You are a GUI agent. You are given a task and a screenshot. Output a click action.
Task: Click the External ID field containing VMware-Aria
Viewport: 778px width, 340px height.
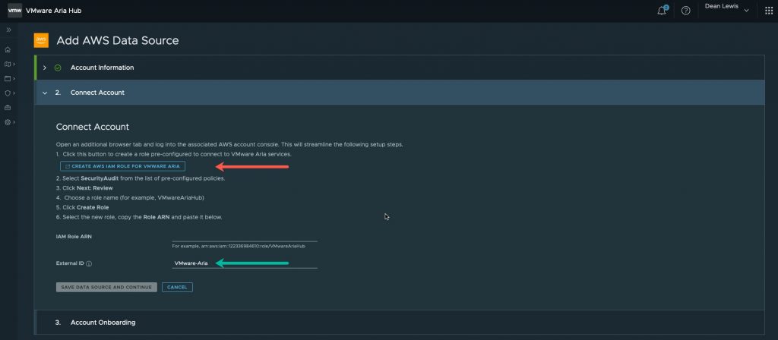[245, 263]
